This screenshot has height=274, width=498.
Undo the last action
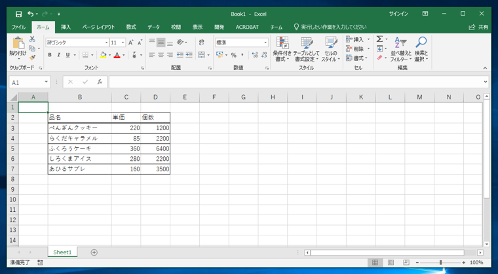31,14
